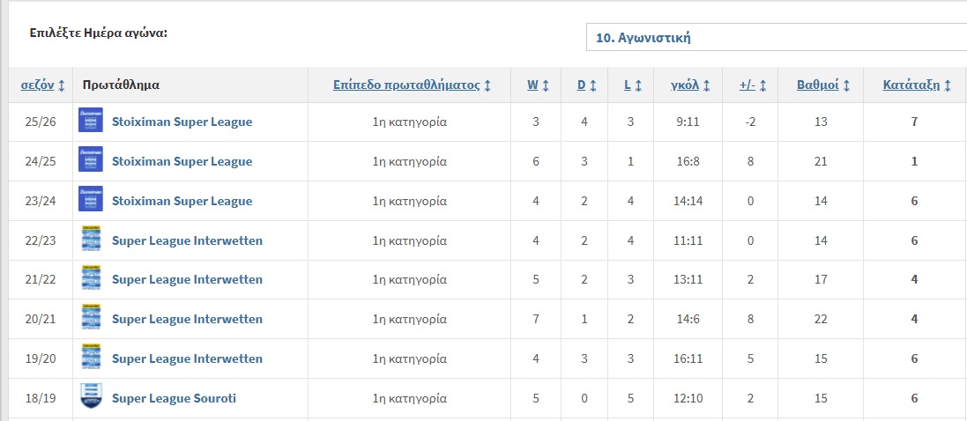
Task: Open the 25/26 Stoiximan Super League link
Action: [x=182, y=122]
